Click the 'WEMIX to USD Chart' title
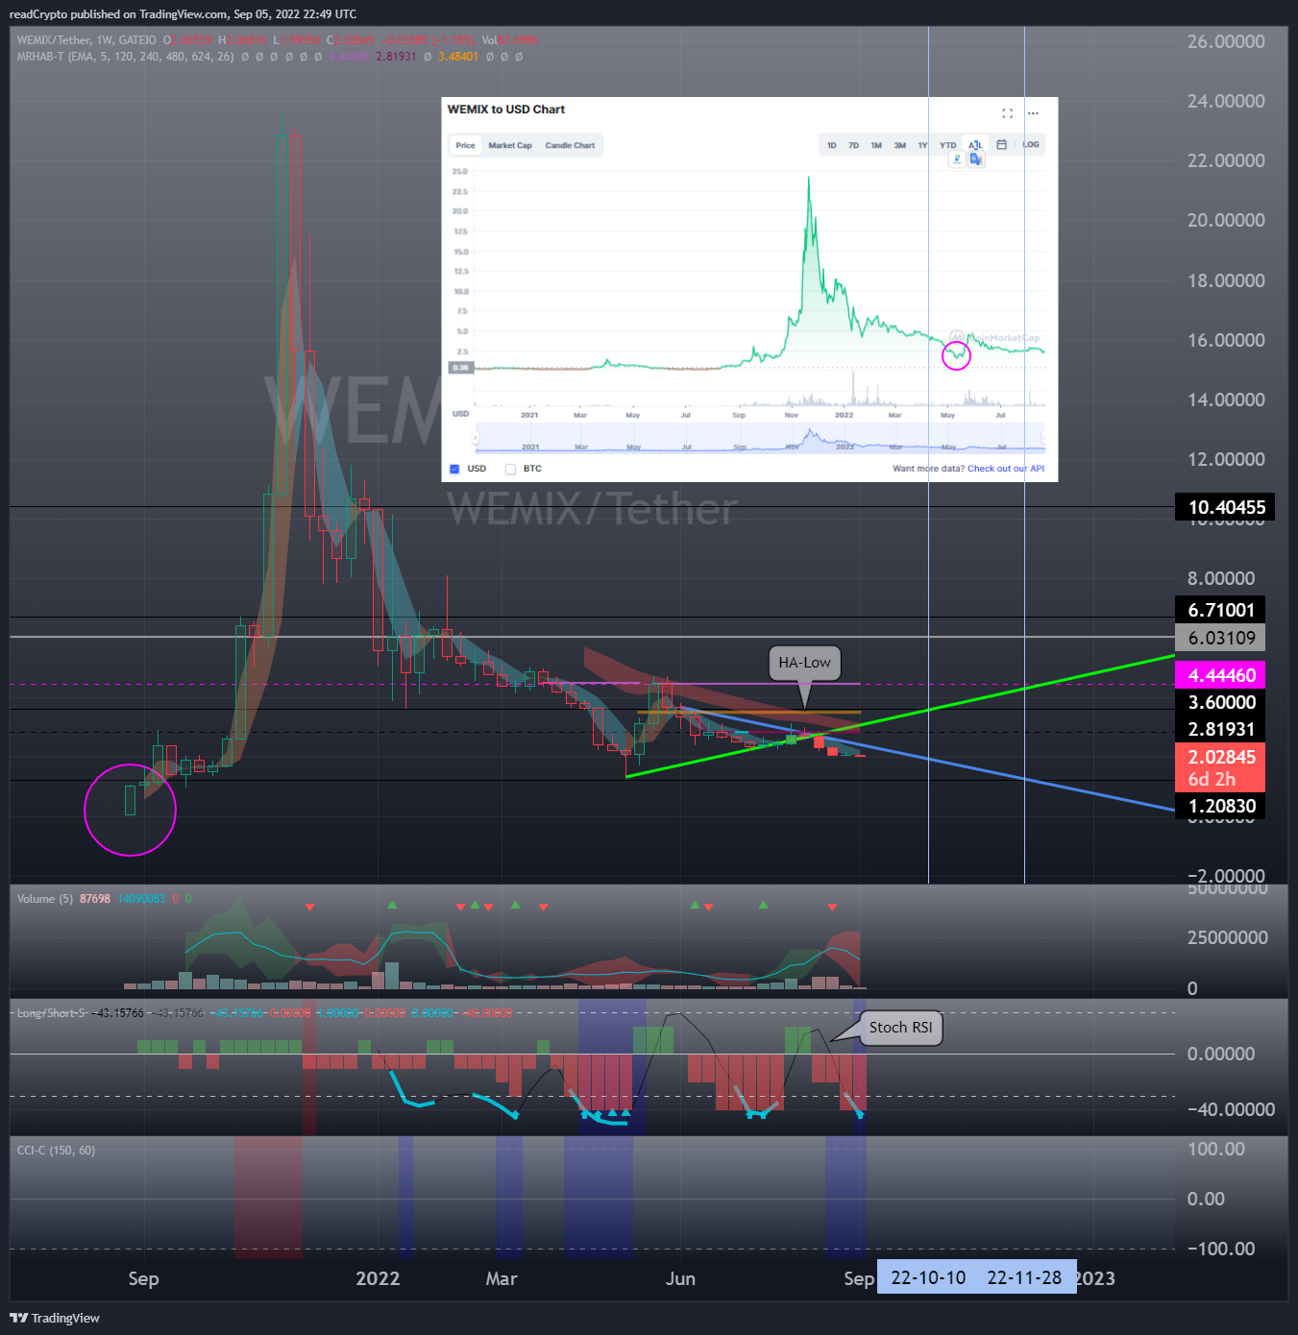Screen dimensions: 1298x1335 (x=506, y=109)
